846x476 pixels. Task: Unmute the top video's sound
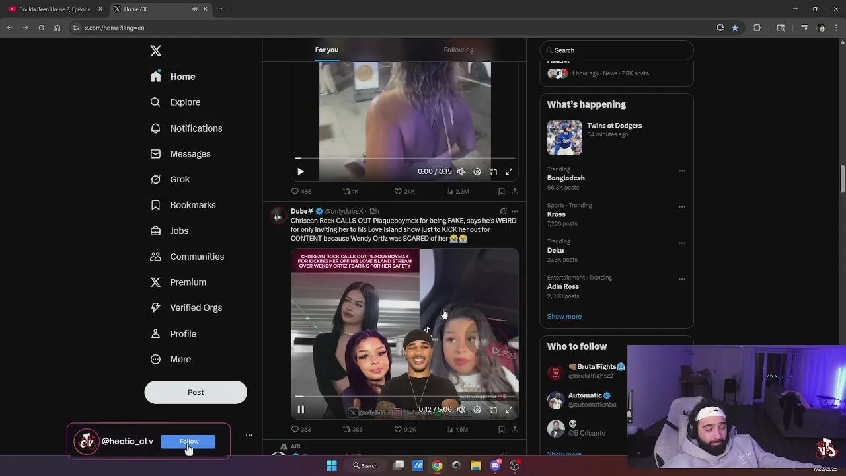[461, 172]
